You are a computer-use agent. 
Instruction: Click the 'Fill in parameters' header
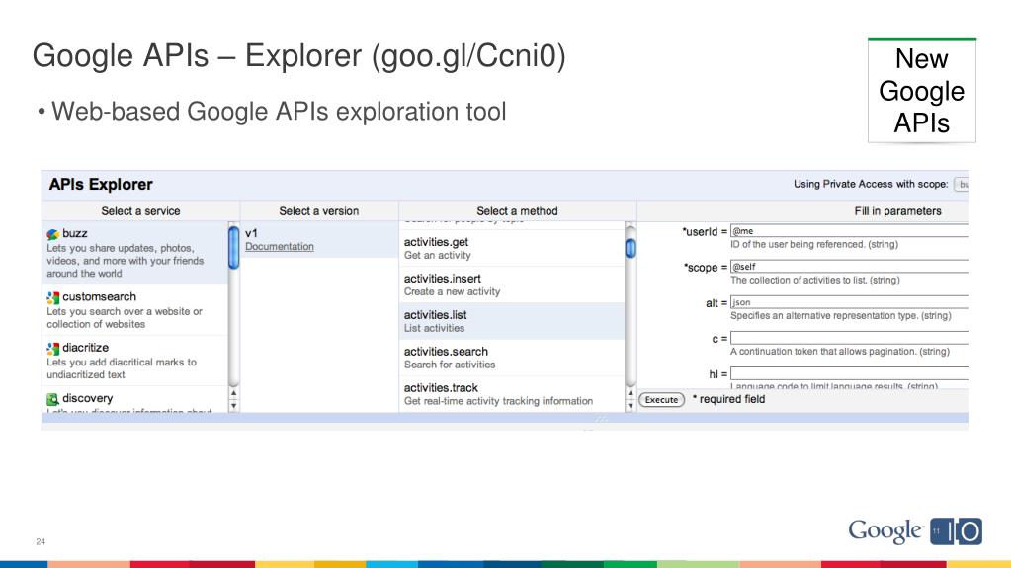[x=897, y=210]
